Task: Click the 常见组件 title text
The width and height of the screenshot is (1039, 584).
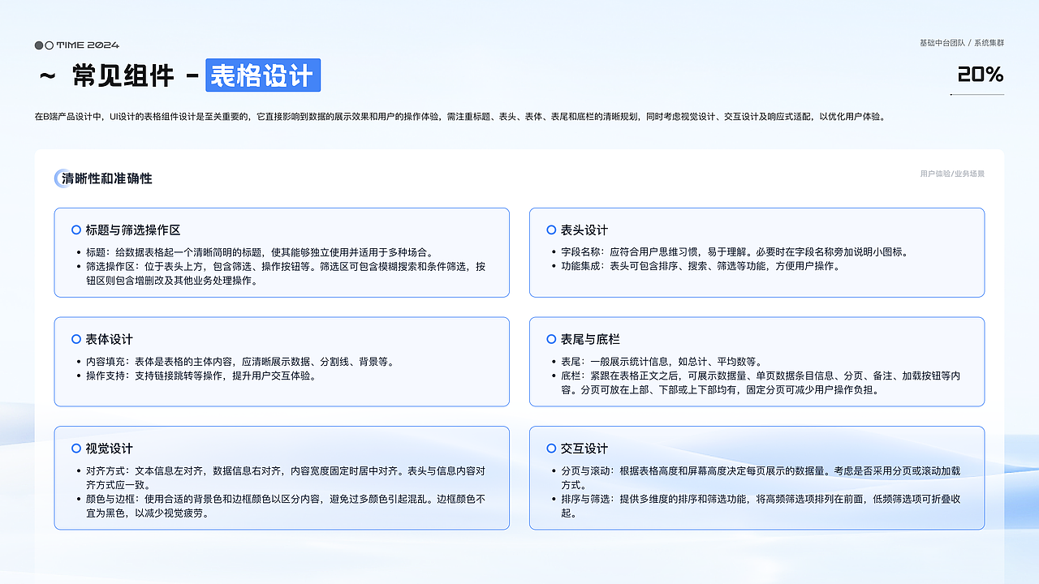Action: click(x=123, y=75)
